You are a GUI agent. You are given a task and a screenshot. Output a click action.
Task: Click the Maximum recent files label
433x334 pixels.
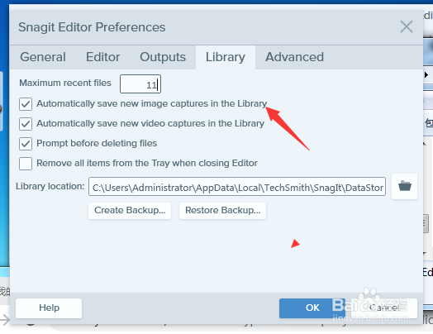point(65,83)
